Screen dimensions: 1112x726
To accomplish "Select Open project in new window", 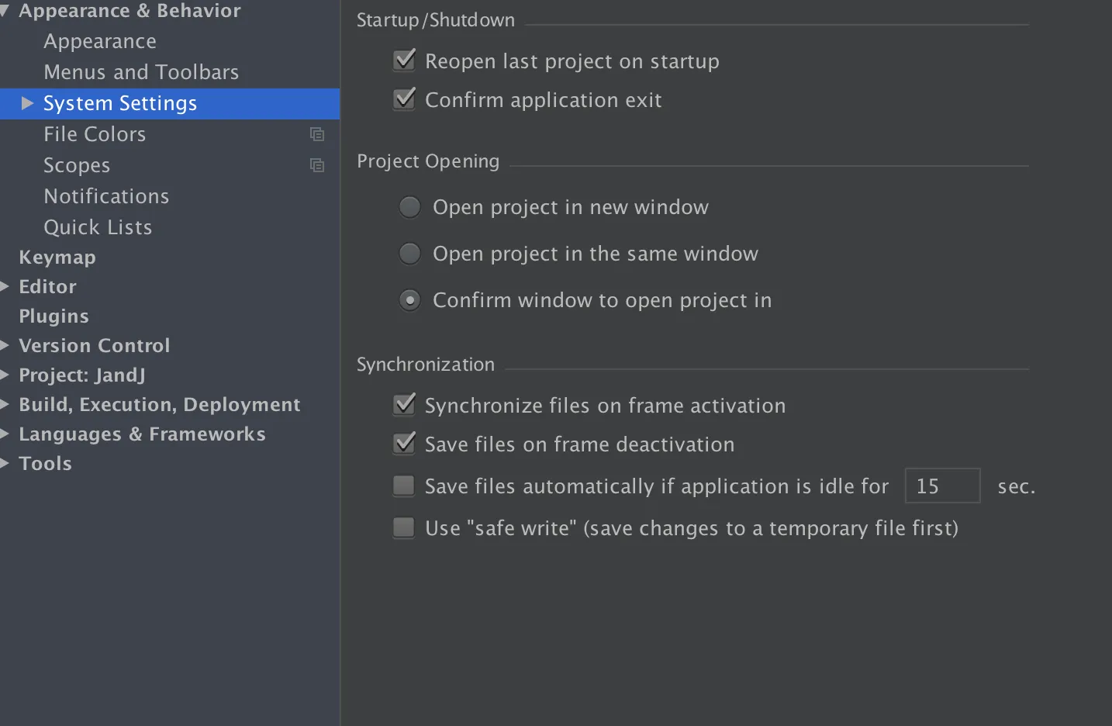I will 409,207.
